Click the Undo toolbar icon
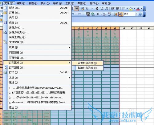Screen dimensions: 154x125 (x=73, y=14)
